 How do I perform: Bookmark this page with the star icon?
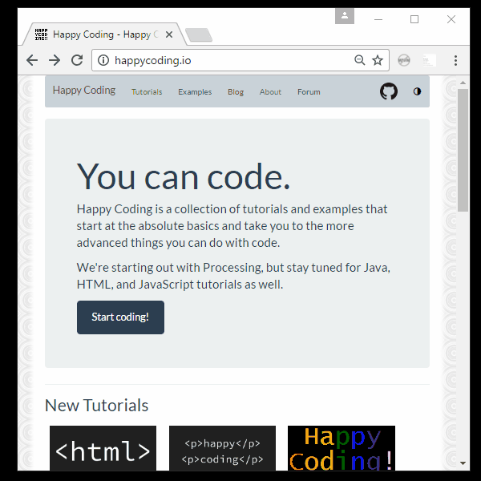point(378,60)
